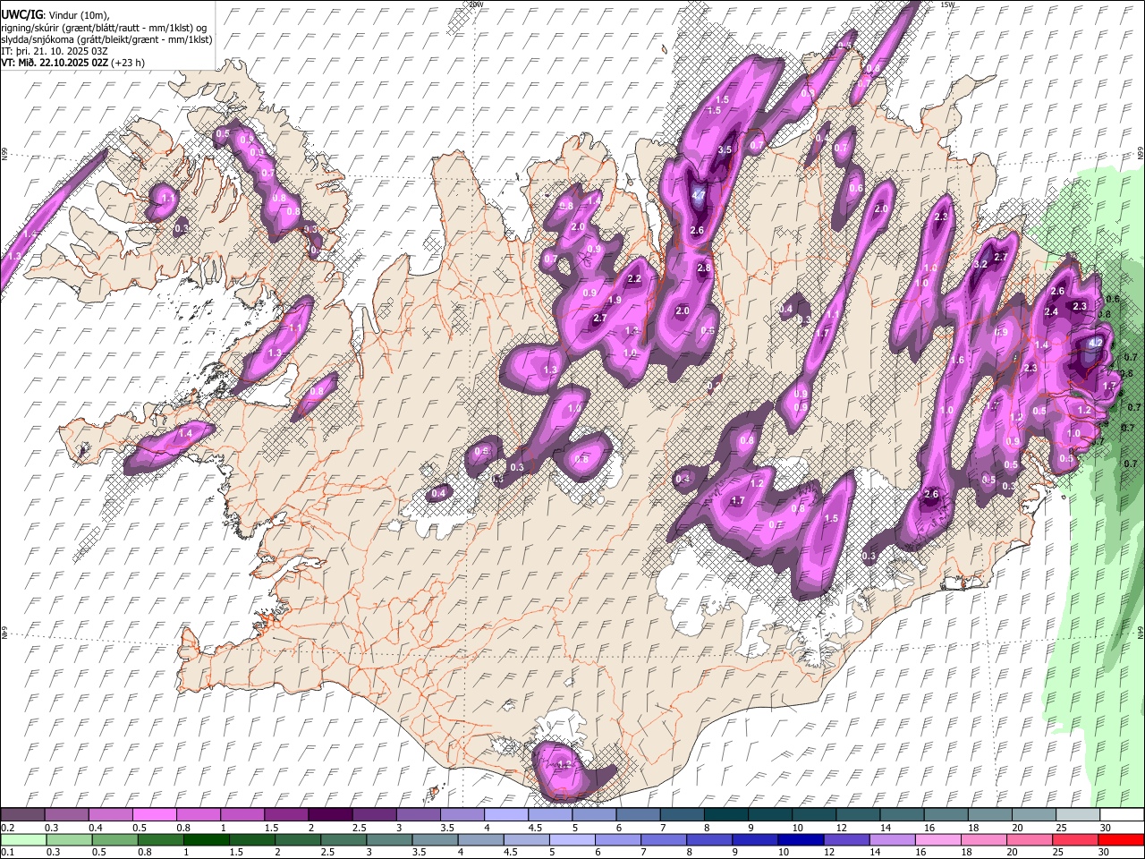Click the '12' label in top legend row
The image size is (1145, 859).
click(x=841, y=828)
